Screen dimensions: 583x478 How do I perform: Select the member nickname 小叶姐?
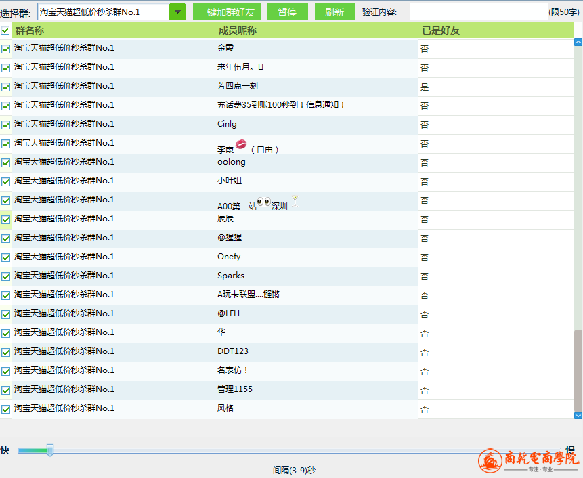(x=230, y=181)
